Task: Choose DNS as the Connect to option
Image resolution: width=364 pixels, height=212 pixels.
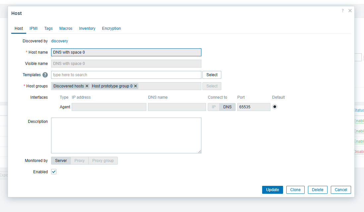Action: [x=227, y=107]
